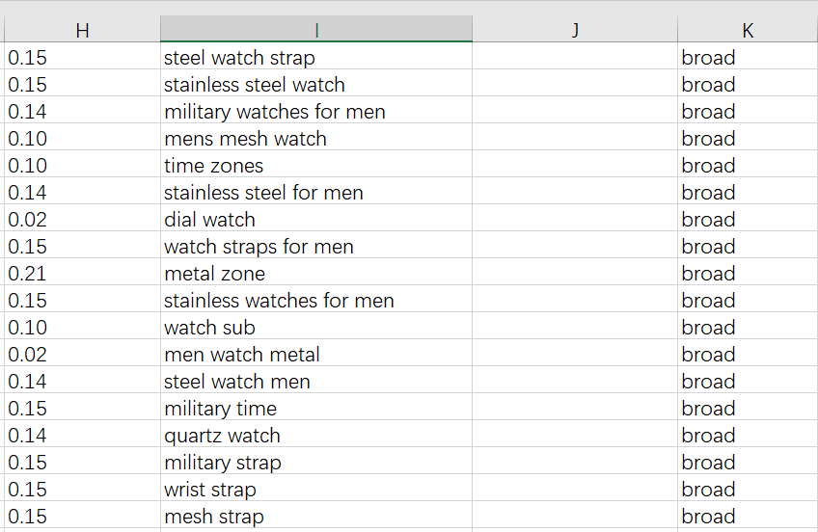Viewport: 818px width, 532px height.
Task: Select the stainless steel watch cell
Action: click(x=316, y=85)
